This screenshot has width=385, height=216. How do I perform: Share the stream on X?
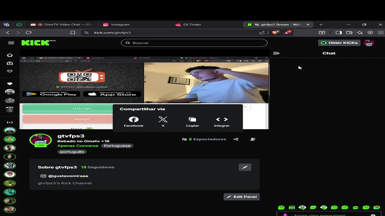(x=163, y=121)
